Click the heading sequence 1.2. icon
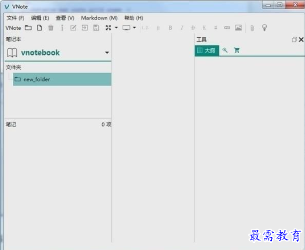The width and height of the screenshot is (305, 250). 145,28
